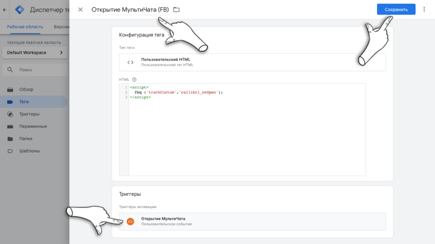Close the tag editing panel
This screenshot has width=435, height=244.
[x=80, y=9]
